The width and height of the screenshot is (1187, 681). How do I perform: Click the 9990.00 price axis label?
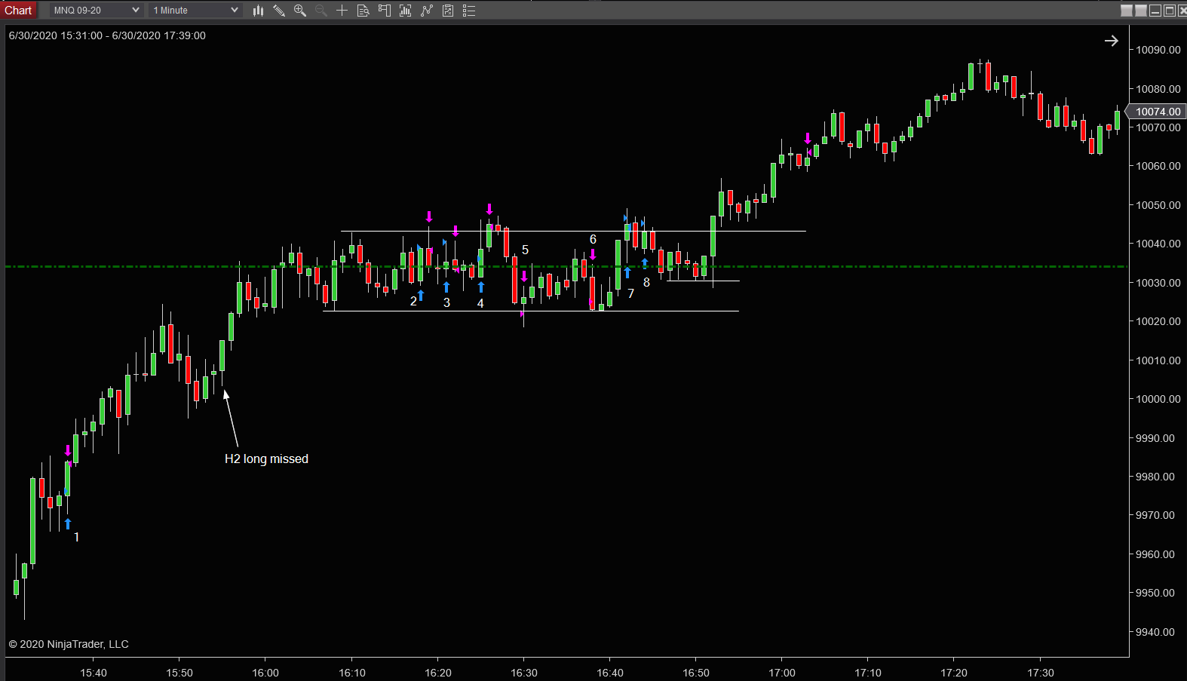(x=1155, y=438)
